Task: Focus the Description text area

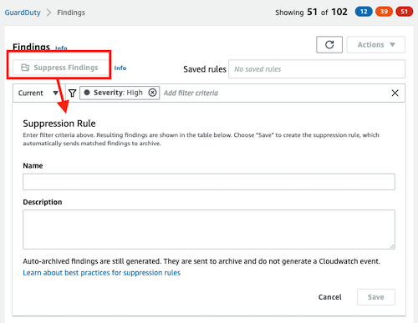Action: coord(209,230)
